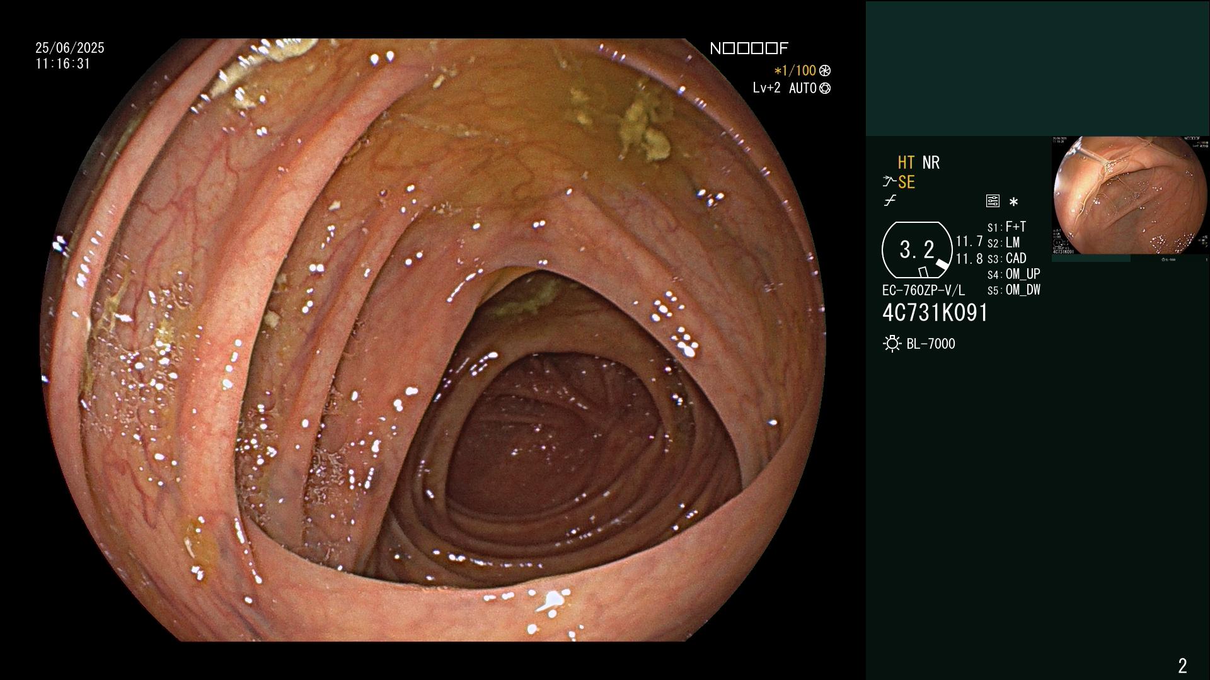Click the structure enhancement icon left of SE

[889, 182]
